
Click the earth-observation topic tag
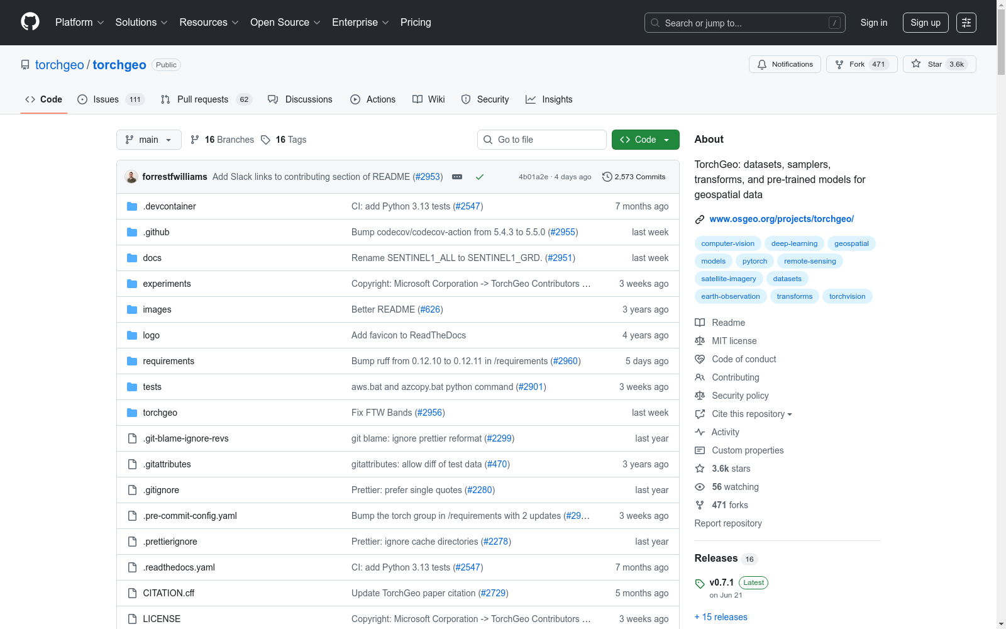[731, 296]
